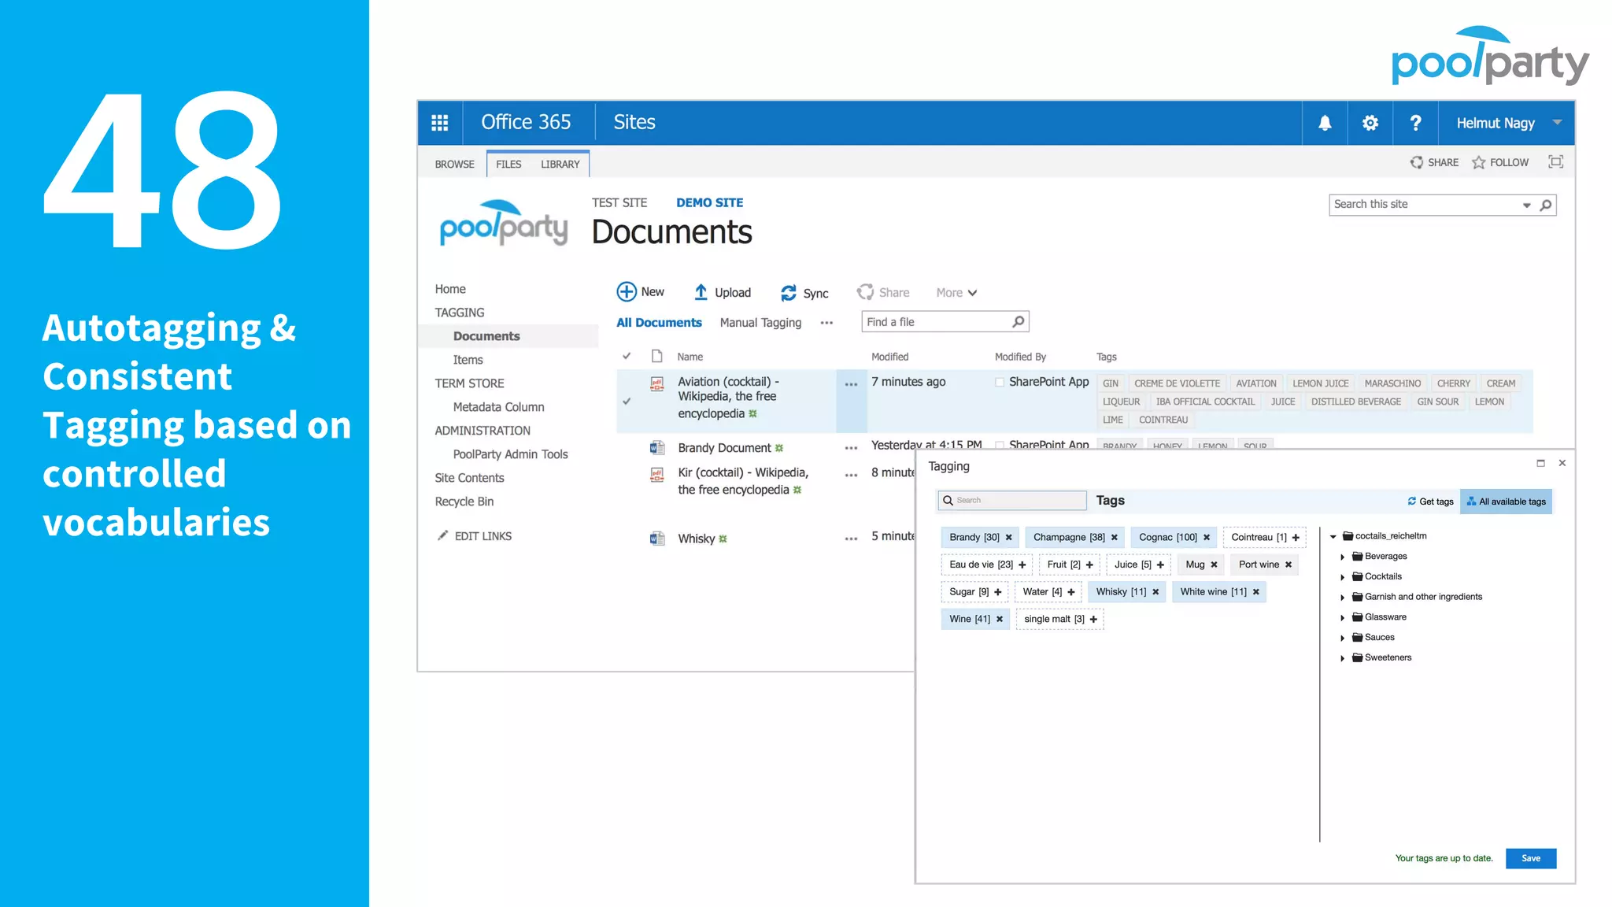Click the help question mark icon
This screenshot has width=1612, height=907.
(x=1415, y=123)
